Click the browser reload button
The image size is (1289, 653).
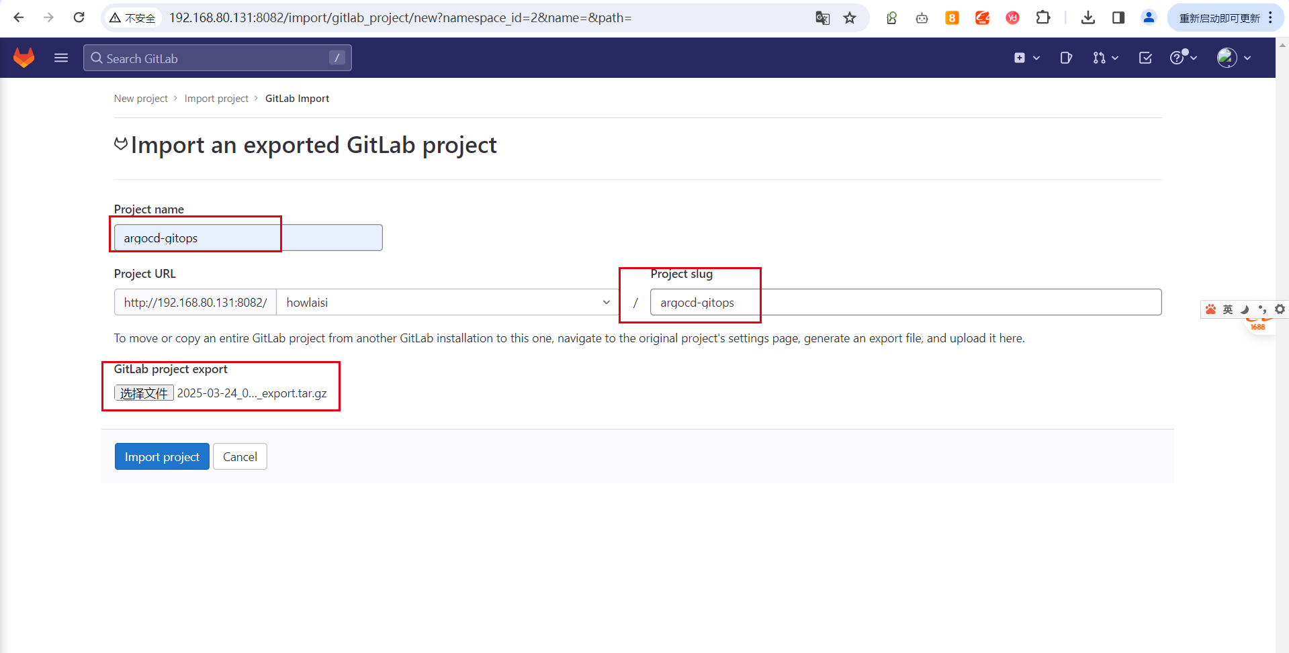click(79, 17)
